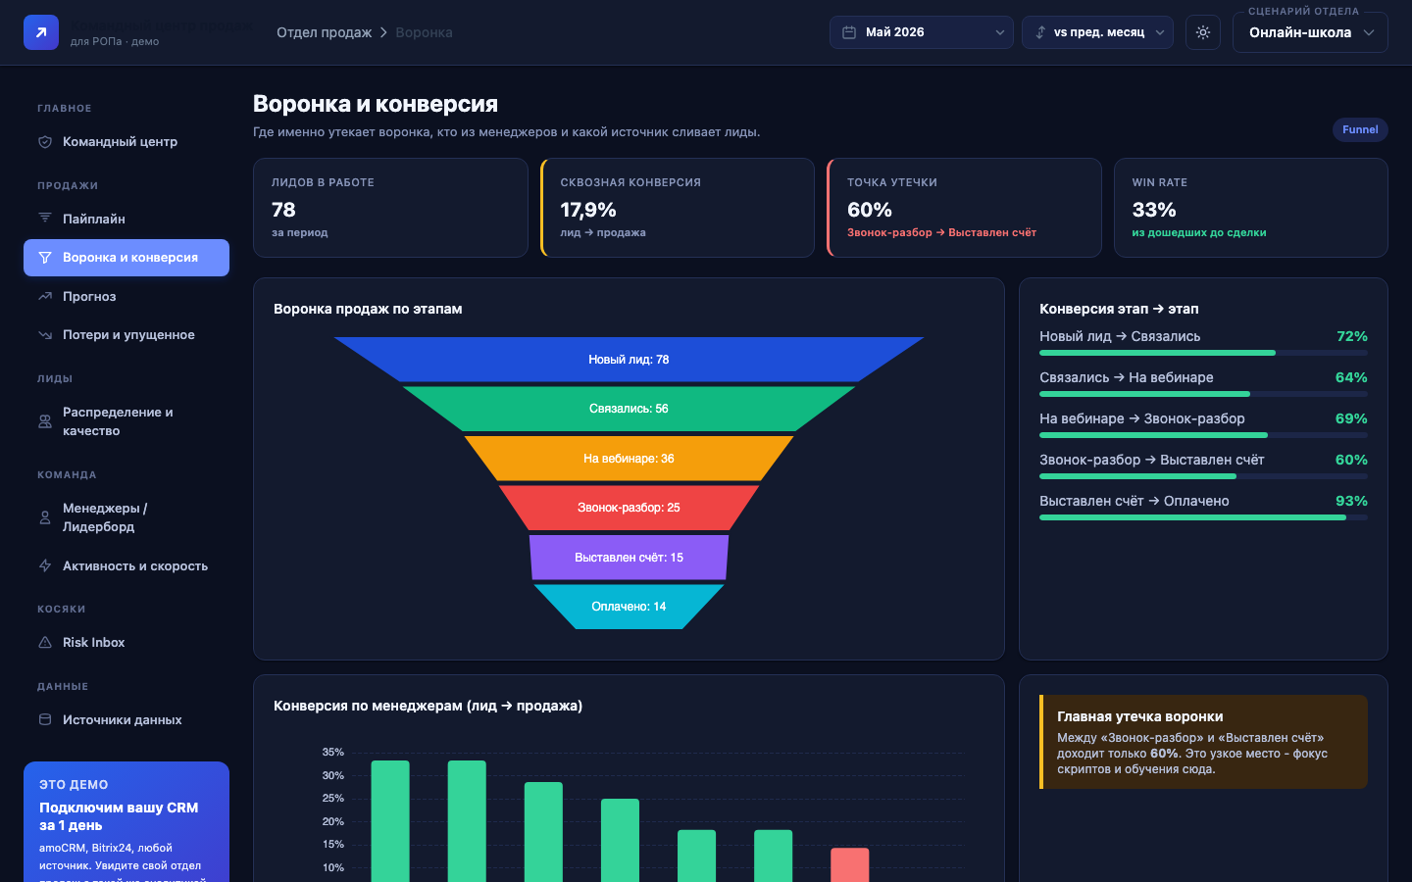Click the Сквозная конверсия 17,9% card

pos(678,208)
